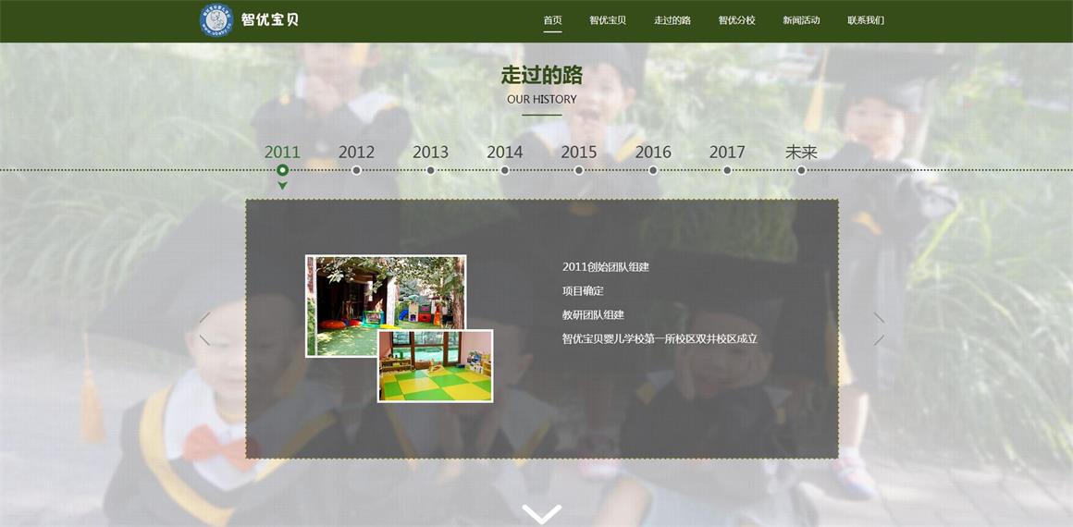The image size is (1073, 527).
Task: Click the 2015 year label
Action: coord(579,153)
